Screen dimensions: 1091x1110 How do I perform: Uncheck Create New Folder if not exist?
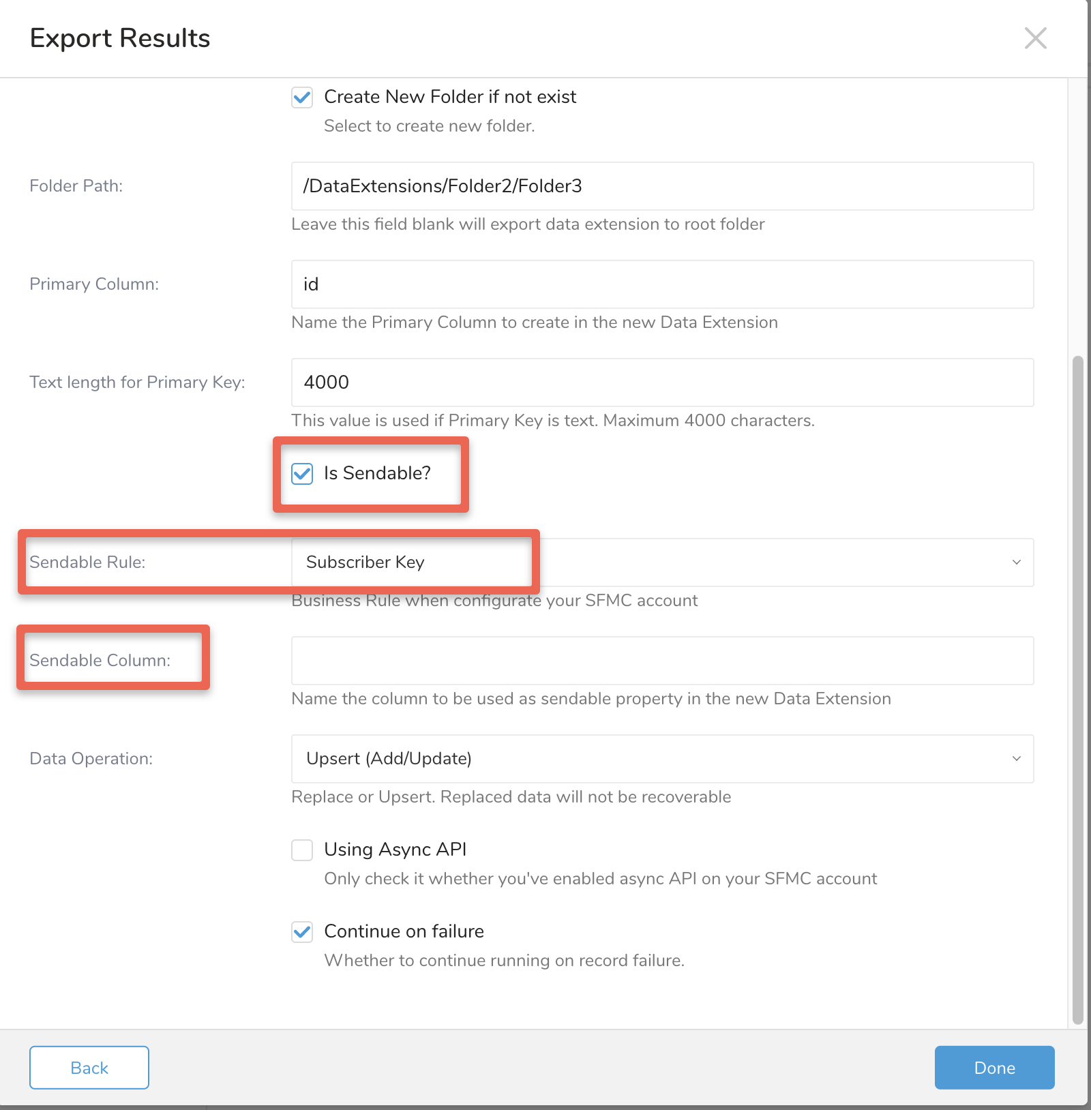pyautogui.click(x=302, y=97)
